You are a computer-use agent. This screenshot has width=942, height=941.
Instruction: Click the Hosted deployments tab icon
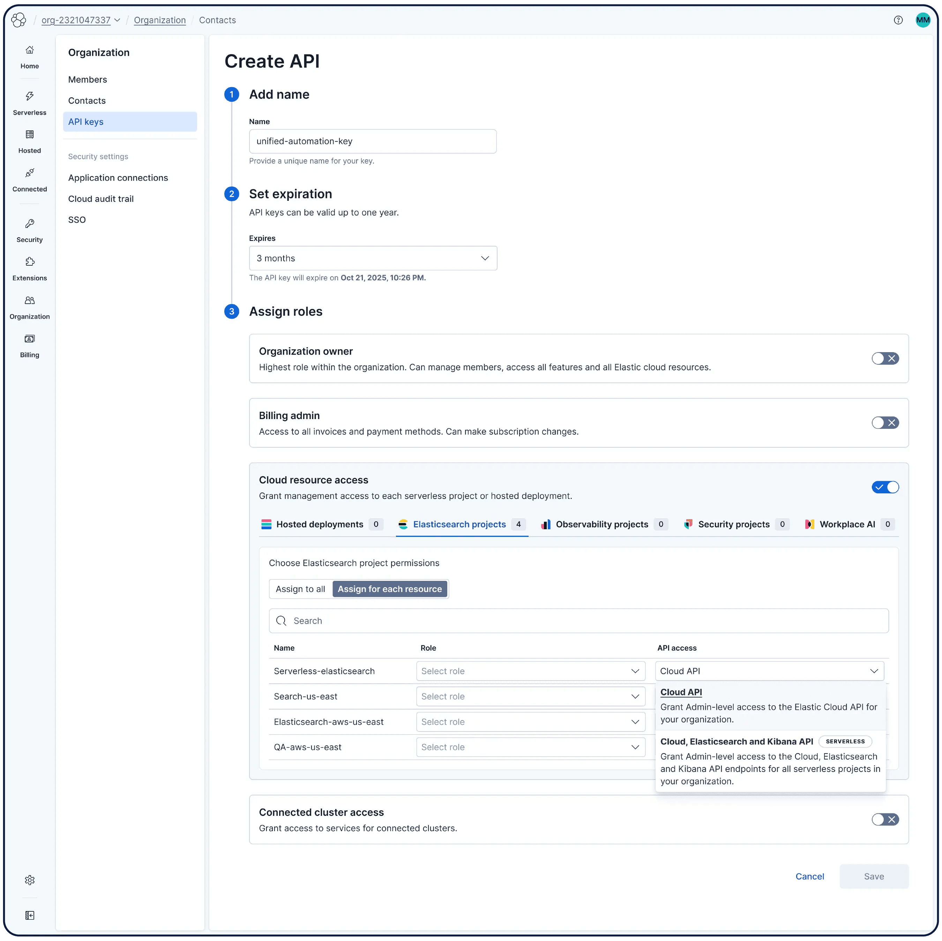click(x=266, y=524)
